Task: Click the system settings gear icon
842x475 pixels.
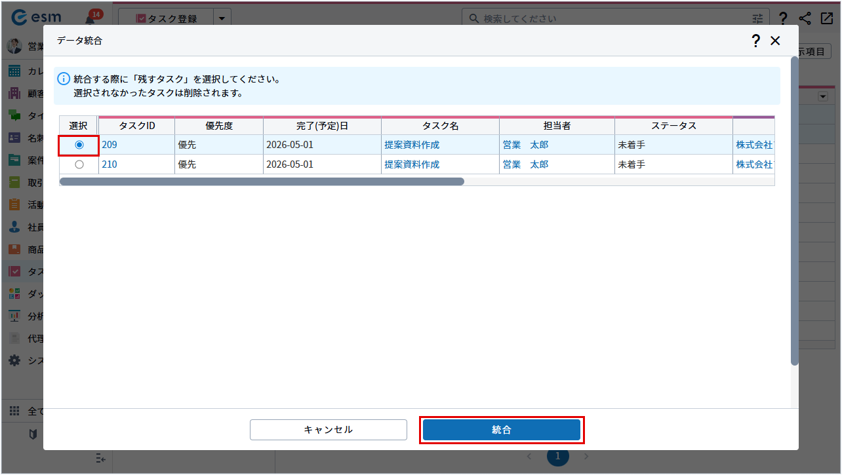Action: [x=14, y=360]
